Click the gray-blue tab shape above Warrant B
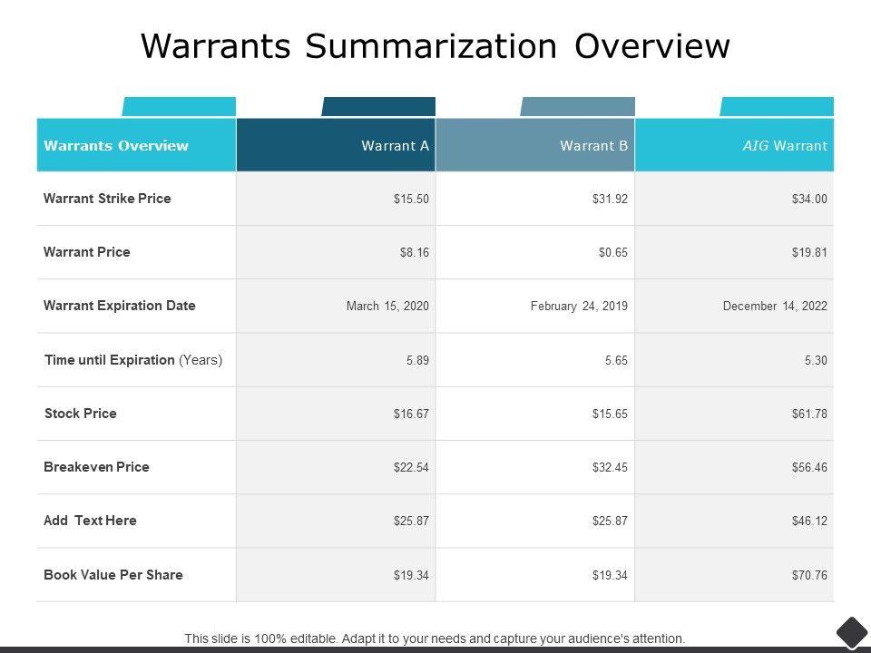 click(578, 107)
